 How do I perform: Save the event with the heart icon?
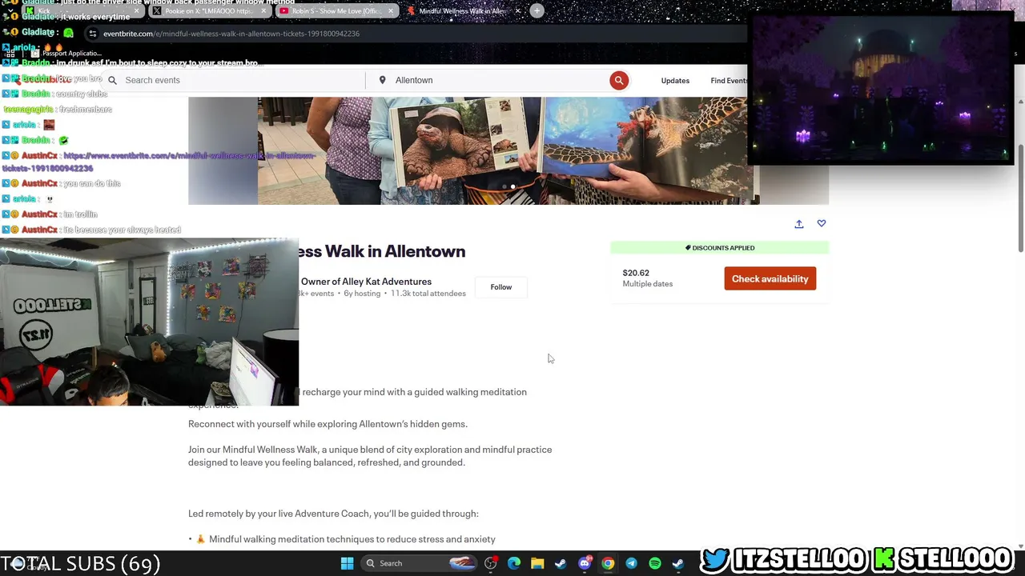coord(822,224)
